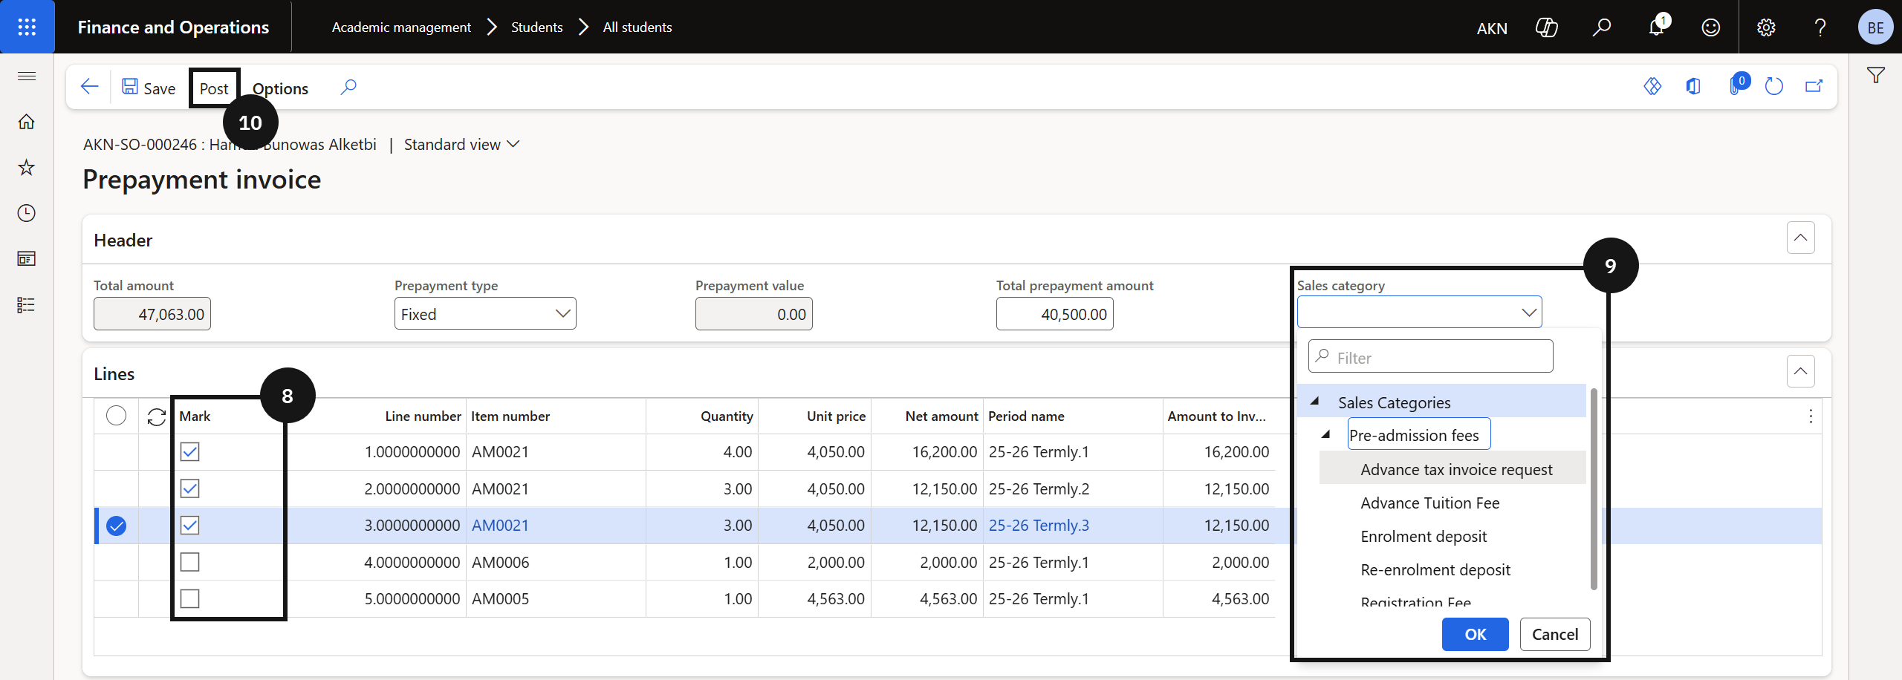Select Re-enrolment deposit category
Image resolution: width=1902 pixels, height=680 pixels.
(1435, 569)
